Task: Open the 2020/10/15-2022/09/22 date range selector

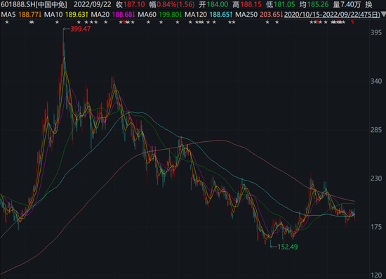Action: click(332, 15)
